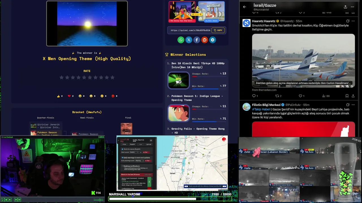Share result on X (Twitter) icon
The width and height of the screenshot is (362, 203).
pyautogui.click(x=189, y=40)
